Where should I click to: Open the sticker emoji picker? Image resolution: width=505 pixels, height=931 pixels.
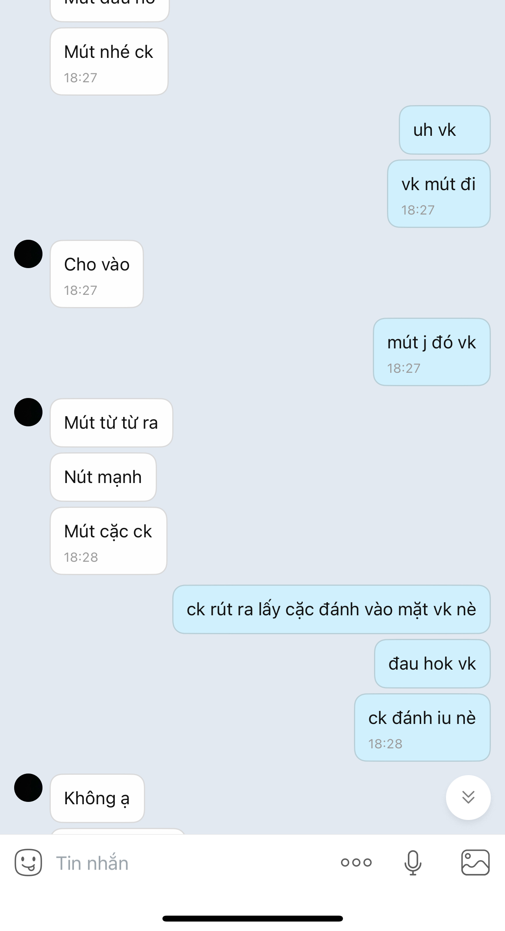pos(28,863)
